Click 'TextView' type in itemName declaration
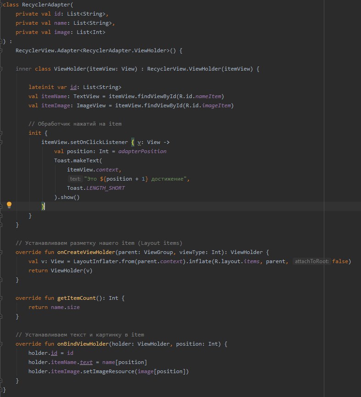361x397 pixels. point(86,96)
